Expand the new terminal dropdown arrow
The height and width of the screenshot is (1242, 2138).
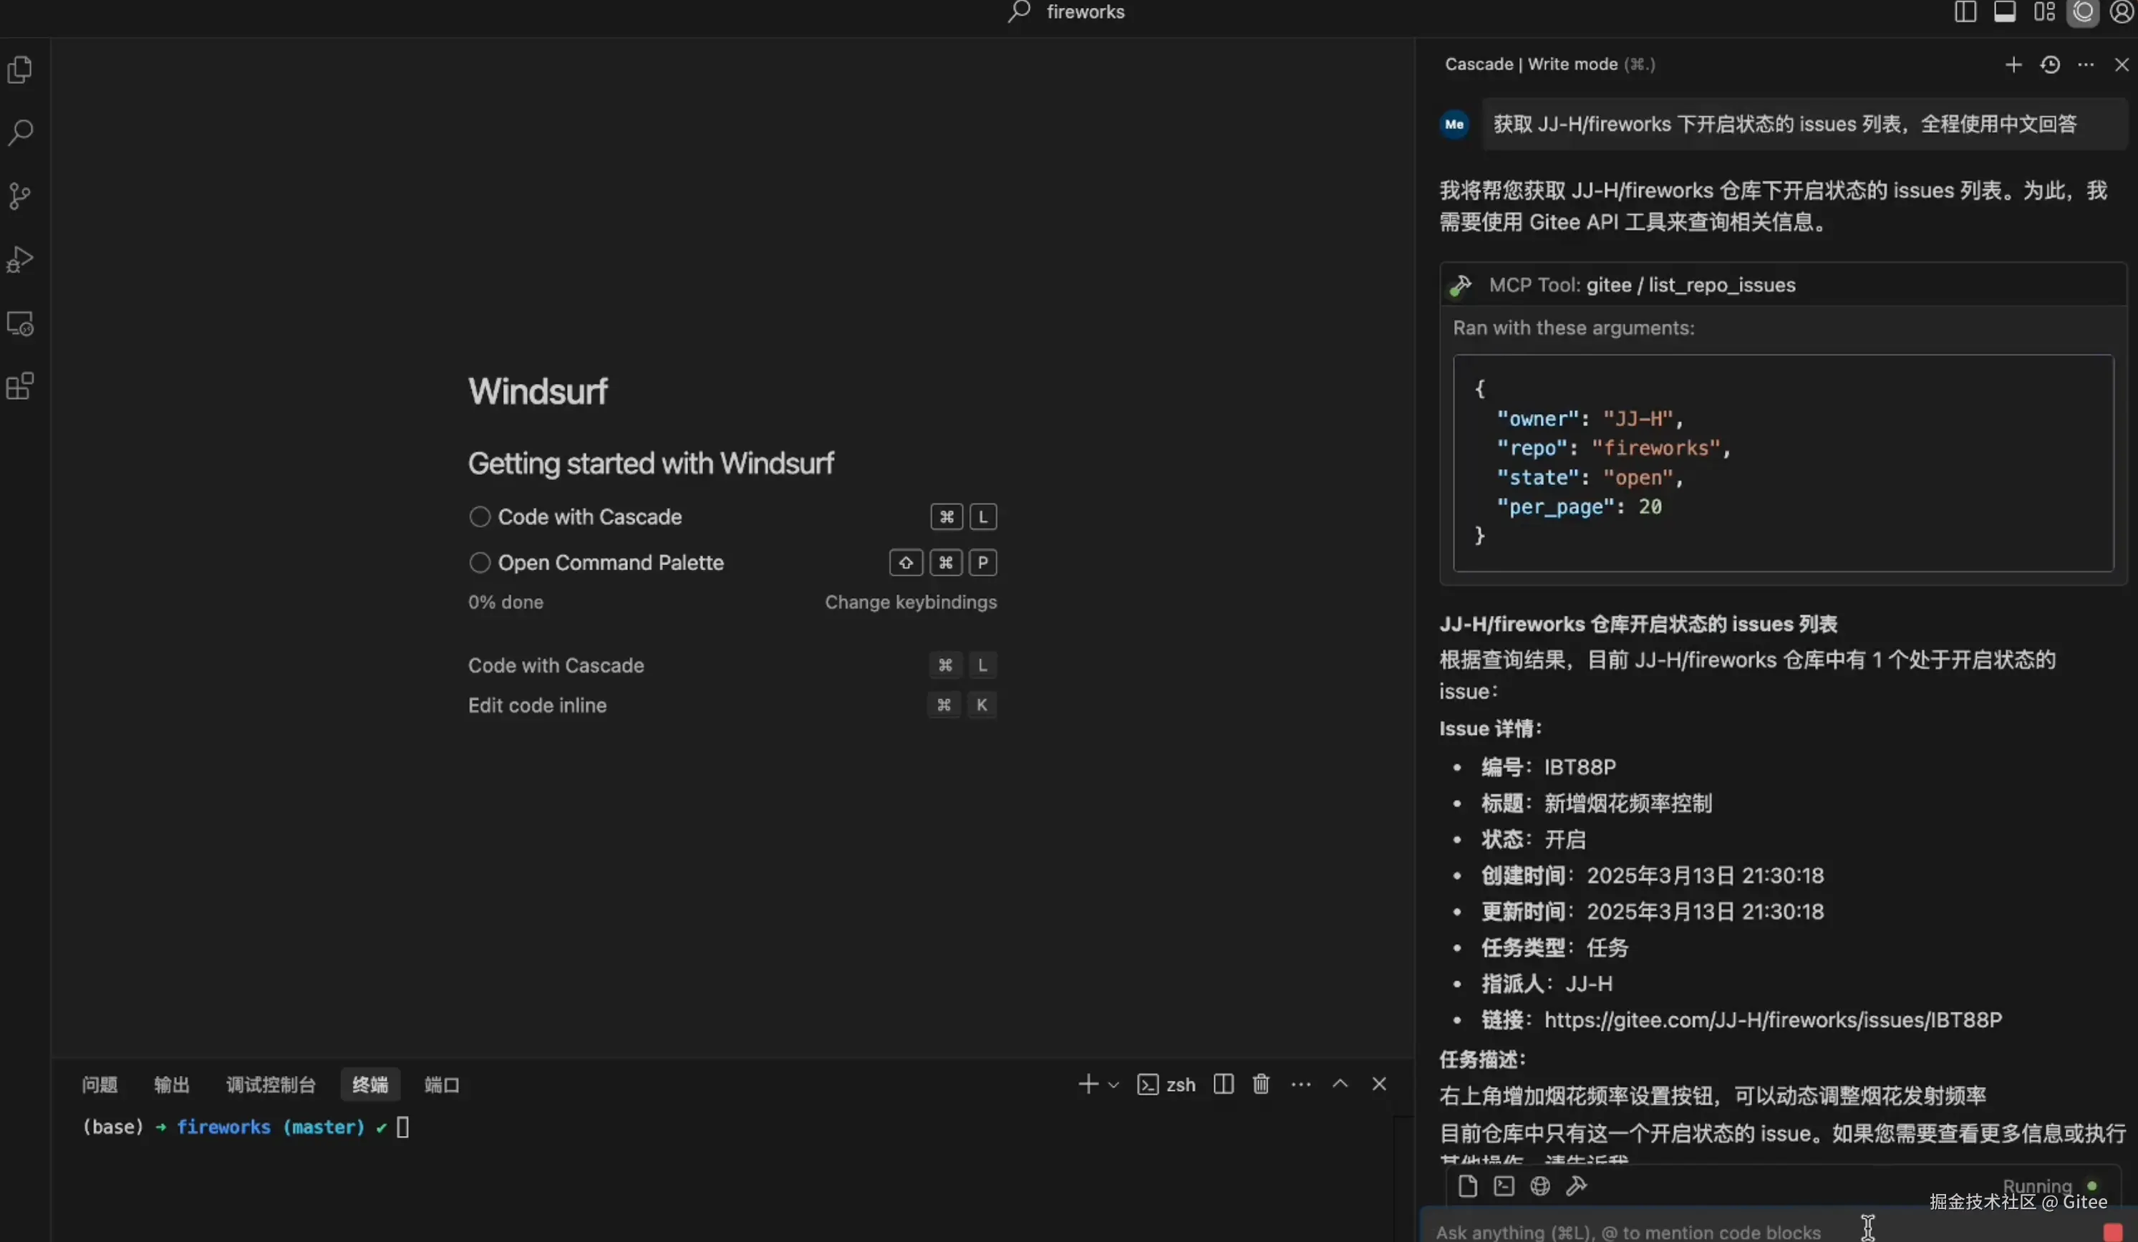point(1114,1085)
